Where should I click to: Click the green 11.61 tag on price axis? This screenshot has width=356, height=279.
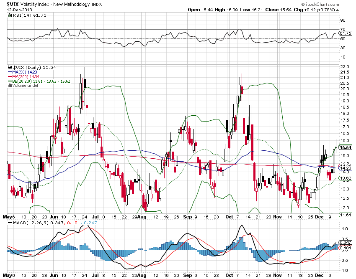346,215
